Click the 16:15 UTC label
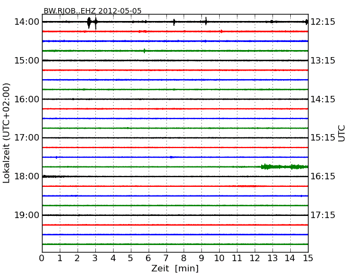The width and height of the screenshot is (350, 280). click(323, 177)
